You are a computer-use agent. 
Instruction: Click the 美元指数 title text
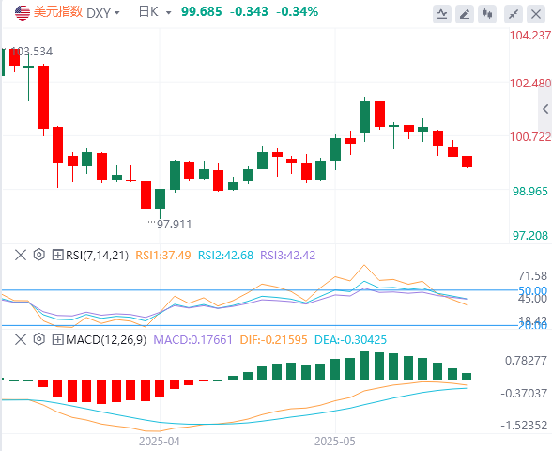click(x=58, y=12)
